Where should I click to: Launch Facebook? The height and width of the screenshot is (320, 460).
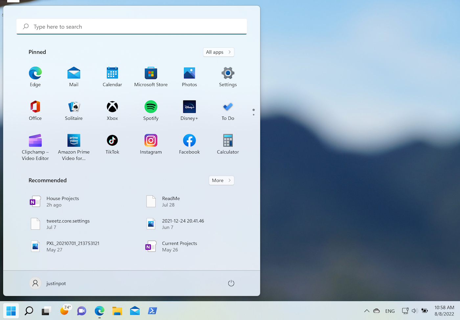coord(189,144)
